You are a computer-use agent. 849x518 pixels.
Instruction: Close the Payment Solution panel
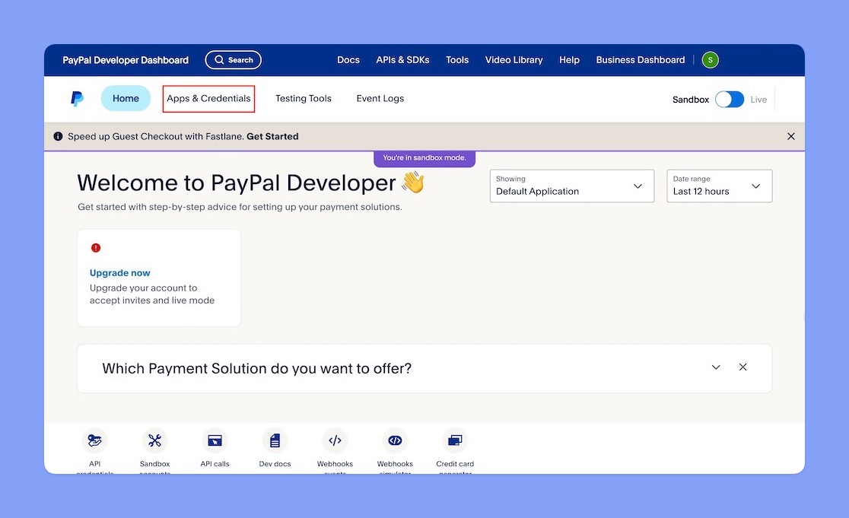point(742,367)
